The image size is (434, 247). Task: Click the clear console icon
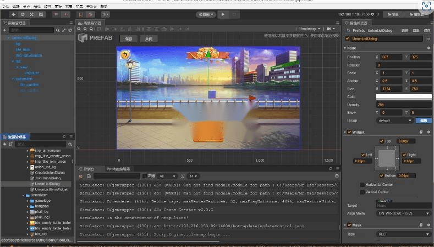click(x=81, y=176)
